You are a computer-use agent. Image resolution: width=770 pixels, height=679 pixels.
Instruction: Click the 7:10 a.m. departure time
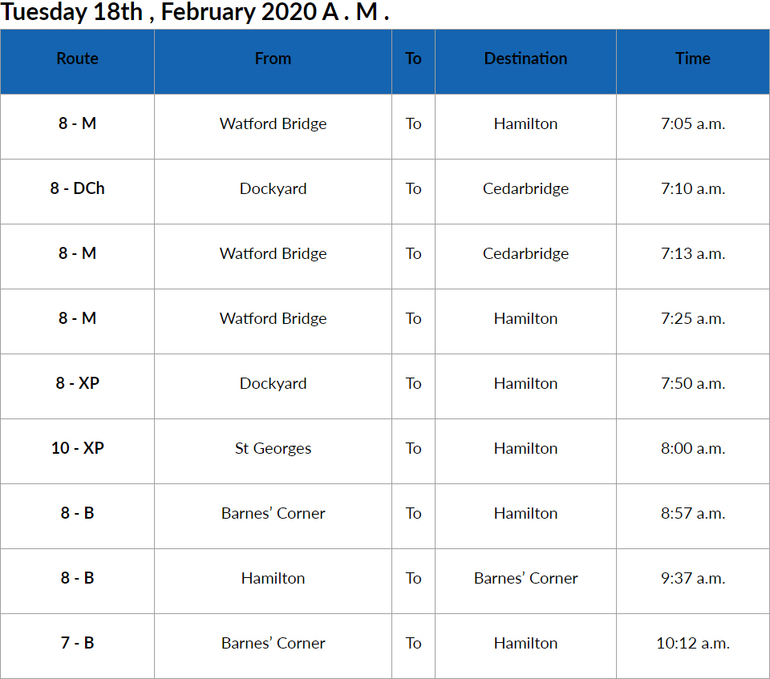(693, 188)
